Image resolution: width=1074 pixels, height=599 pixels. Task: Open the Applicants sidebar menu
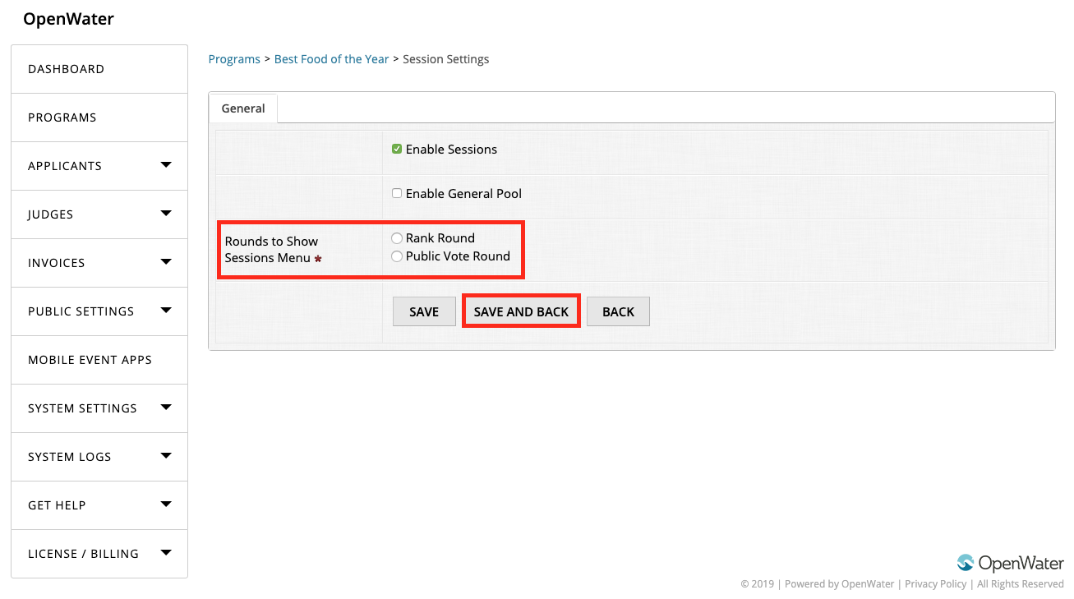coord(99,166)
